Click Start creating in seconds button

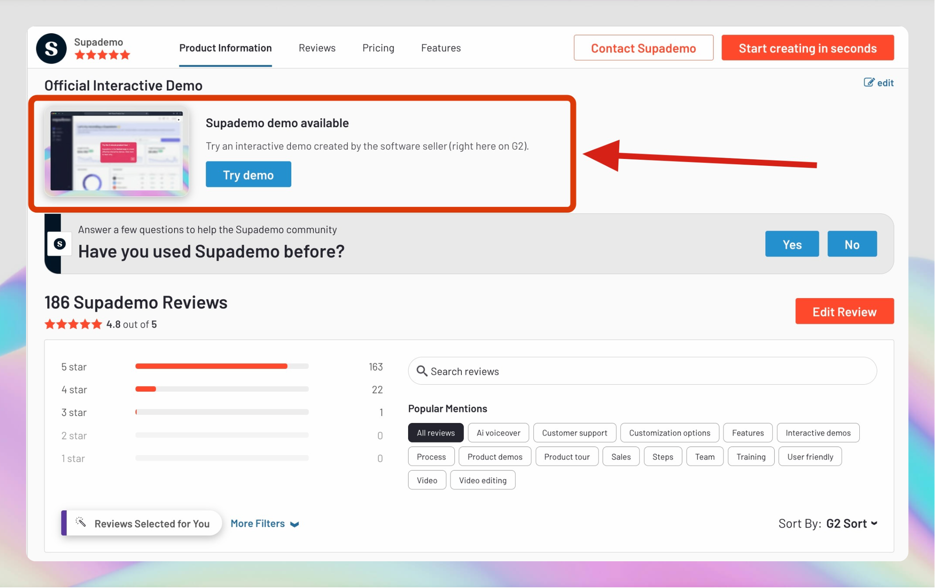point(807,48)
